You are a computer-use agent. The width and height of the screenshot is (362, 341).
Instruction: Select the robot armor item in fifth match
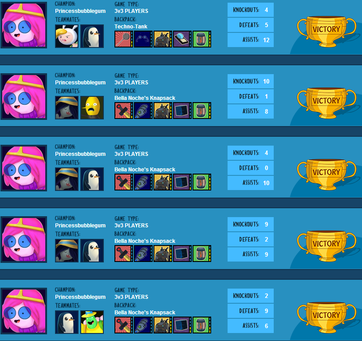click(163, 325)
